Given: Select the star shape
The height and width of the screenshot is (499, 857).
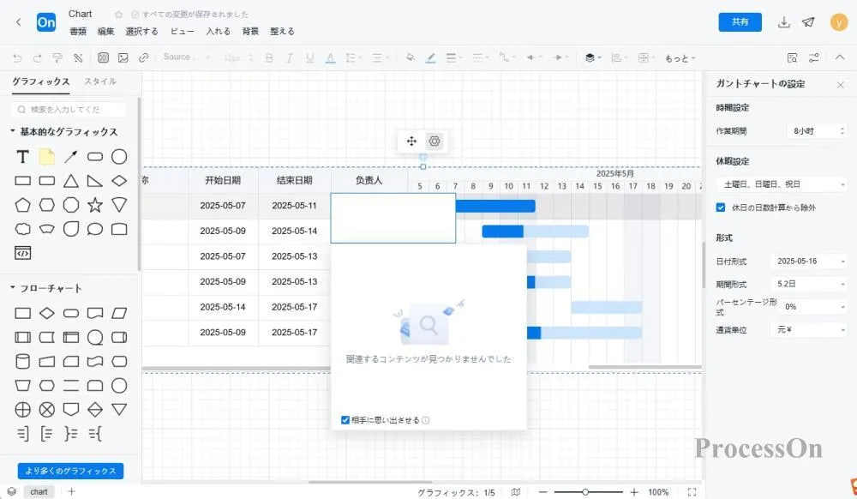Looking at the screenshot, I should (x=95, y=205).
